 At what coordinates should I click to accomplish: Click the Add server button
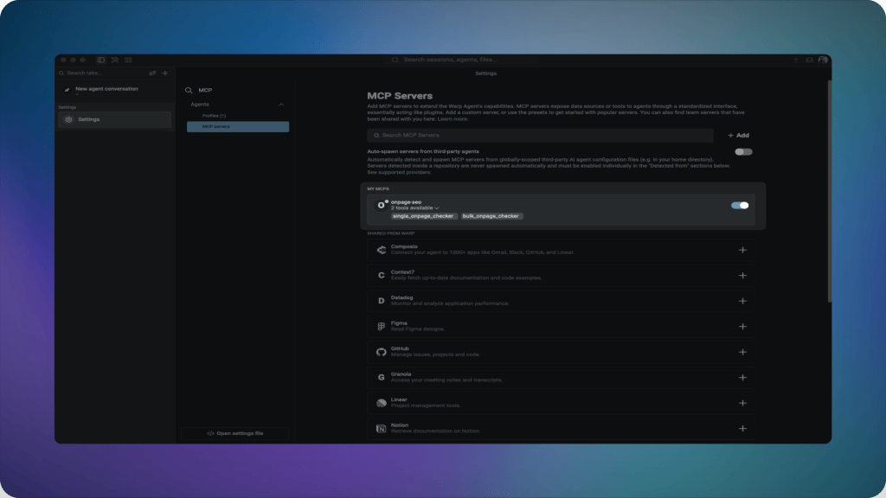pyautogui.click(x=739, y=136)
